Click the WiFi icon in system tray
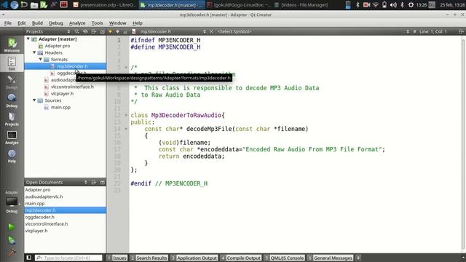466x262 pixels. click(376, 5)
